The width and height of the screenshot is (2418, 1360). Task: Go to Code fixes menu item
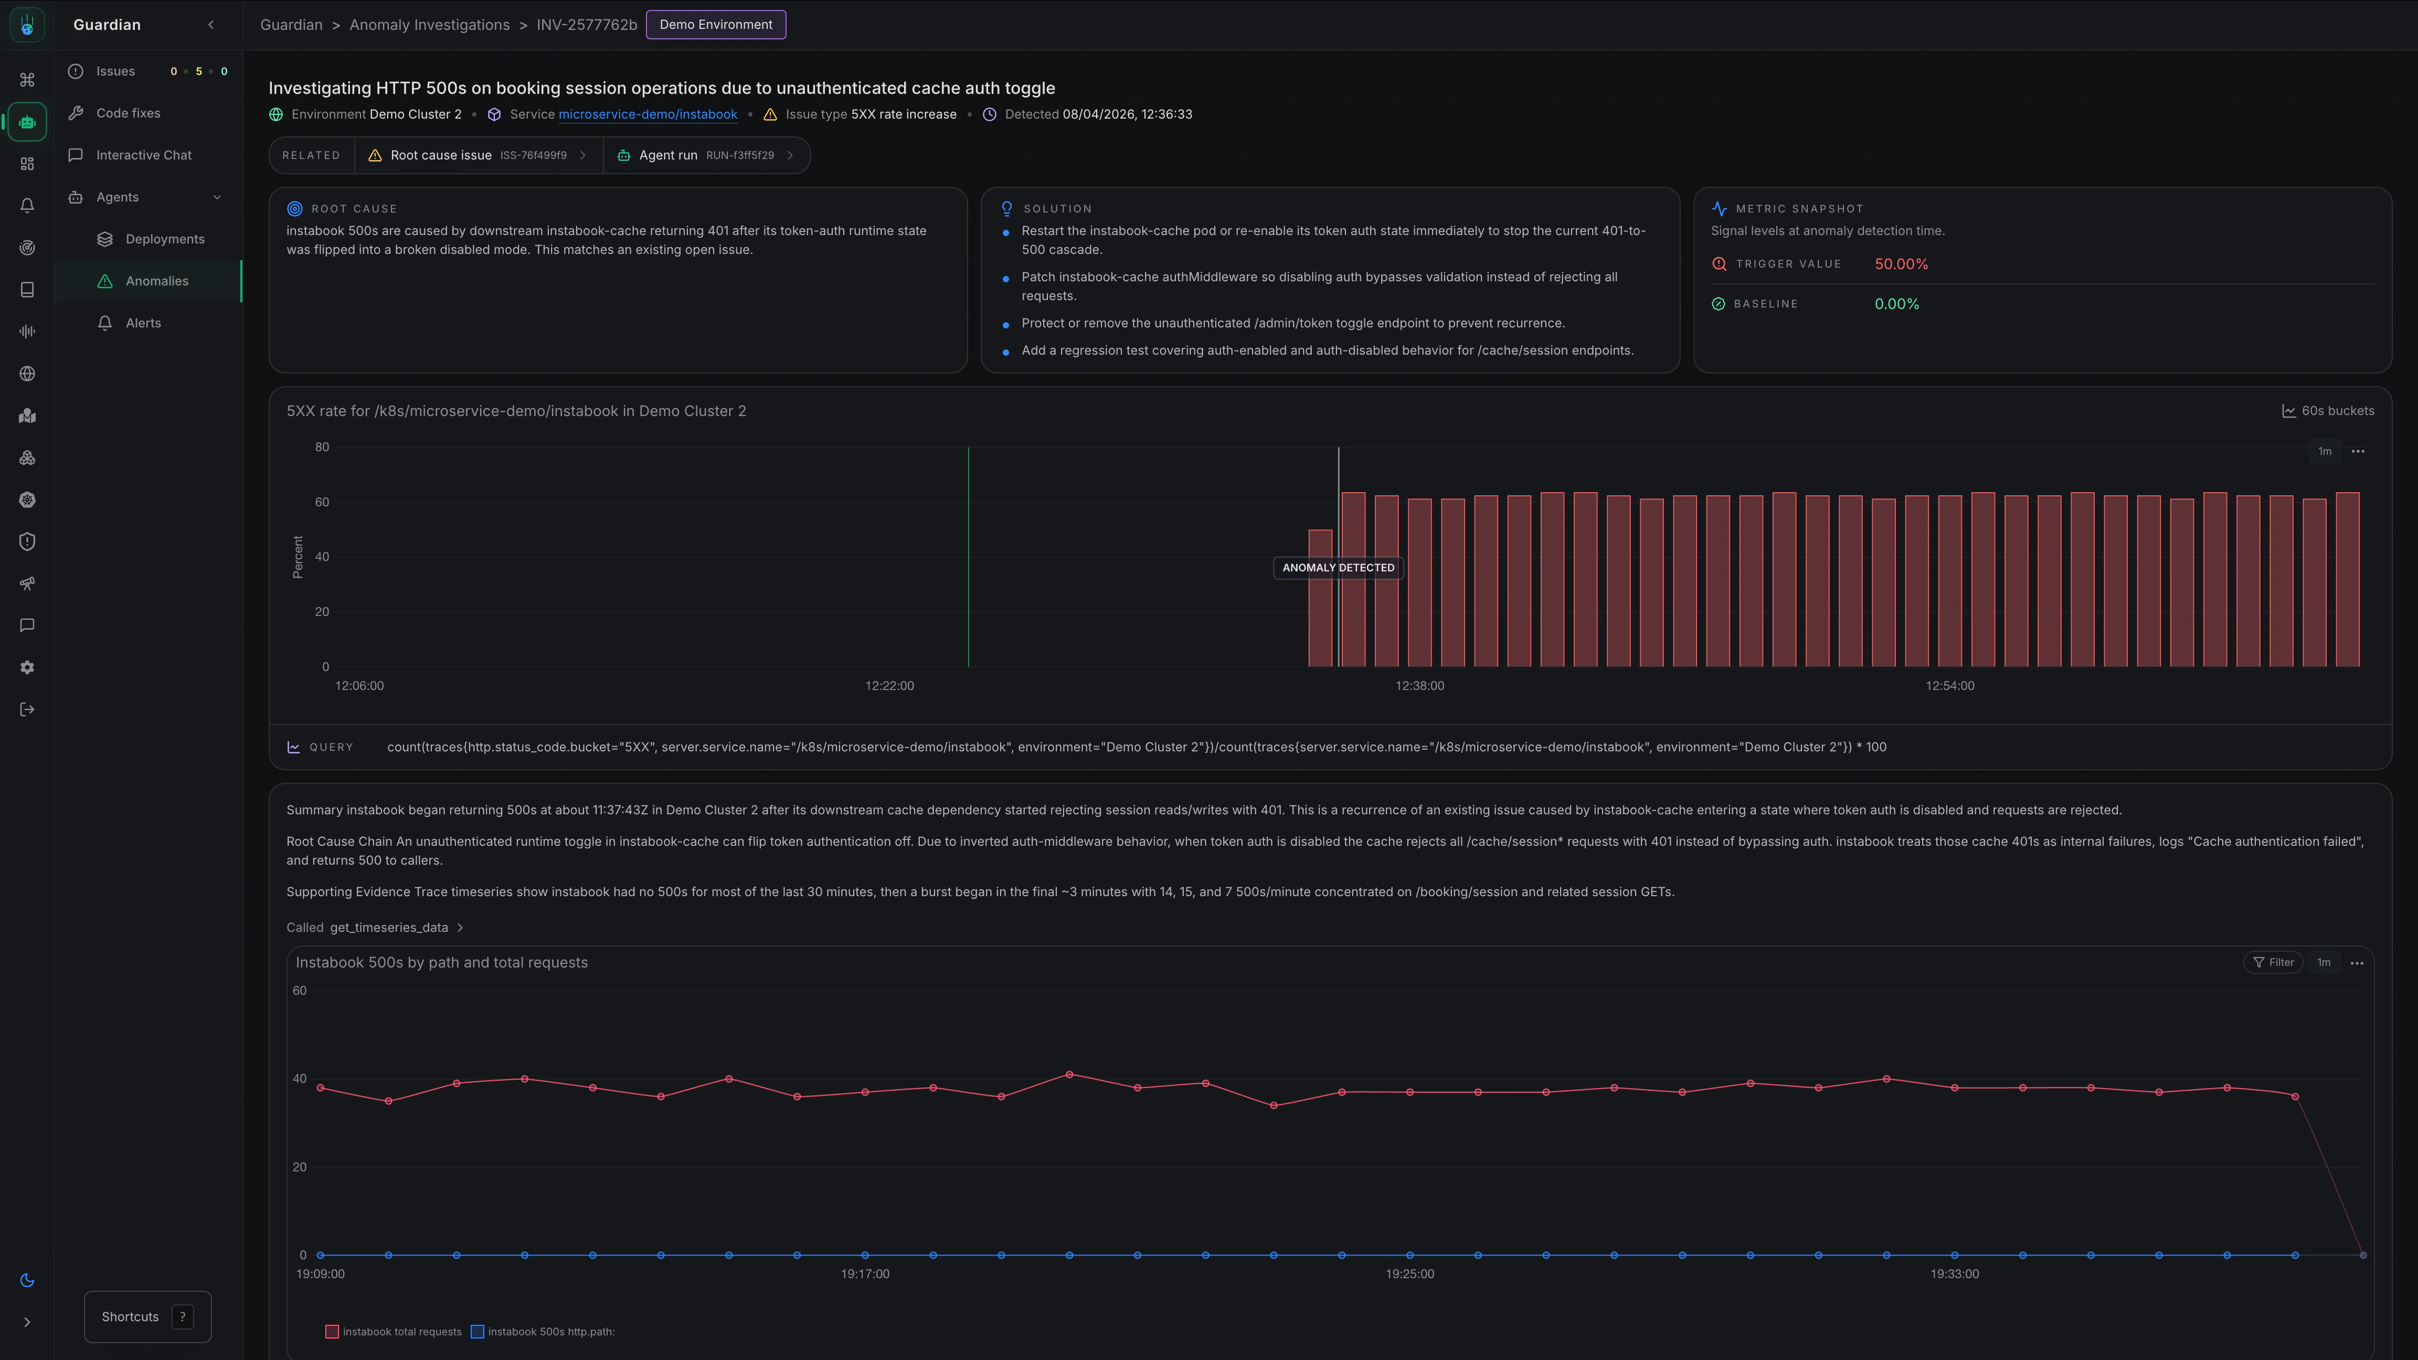[128, 113]
